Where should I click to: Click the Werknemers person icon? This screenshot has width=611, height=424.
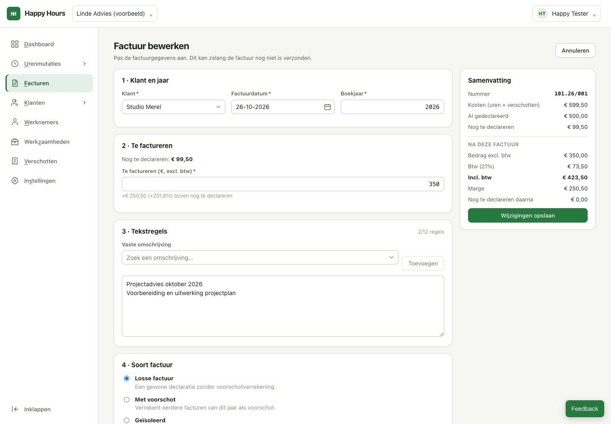tap(15, 122)
